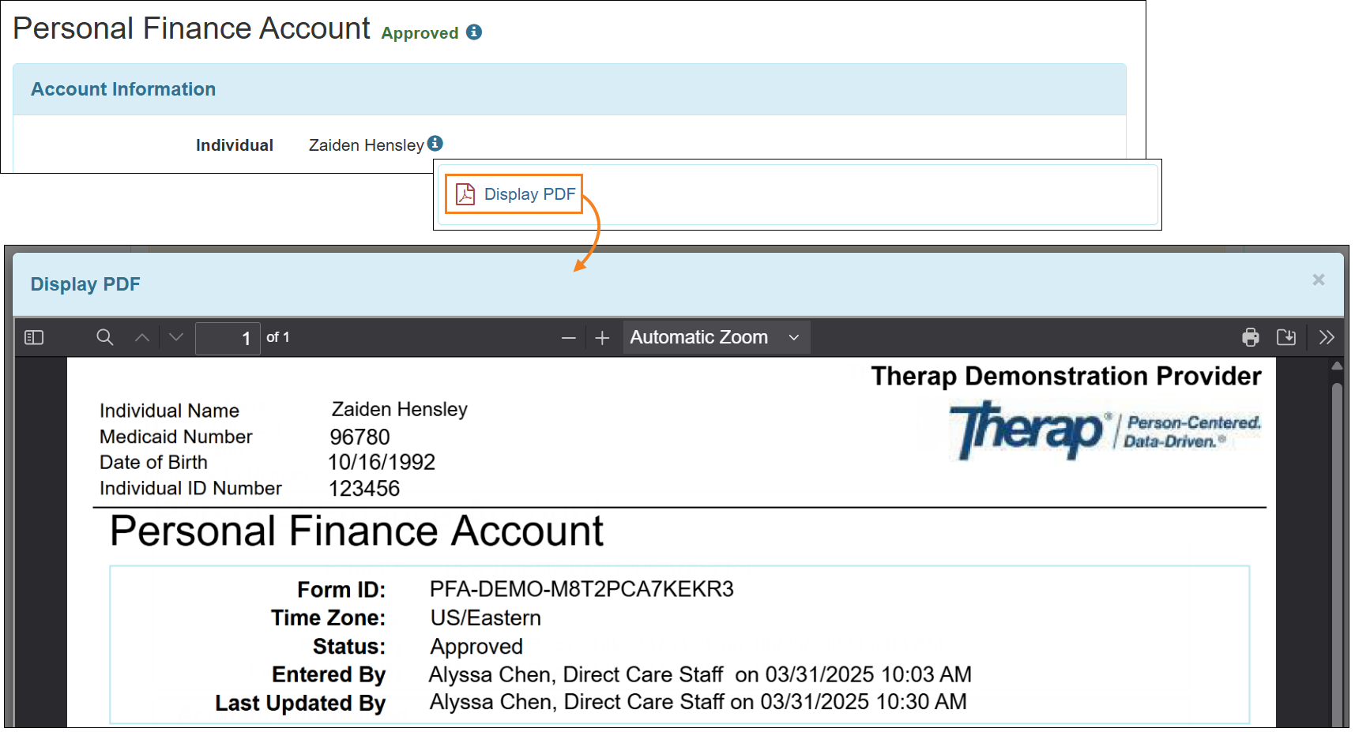Go to next PDF page
Image resolution: width=1355 pixels, height=732 pixels.
(x=176, y=338)
